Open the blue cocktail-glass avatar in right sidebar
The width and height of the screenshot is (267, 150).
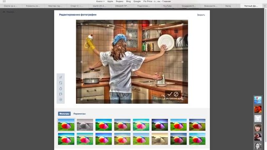click(258, 100)
